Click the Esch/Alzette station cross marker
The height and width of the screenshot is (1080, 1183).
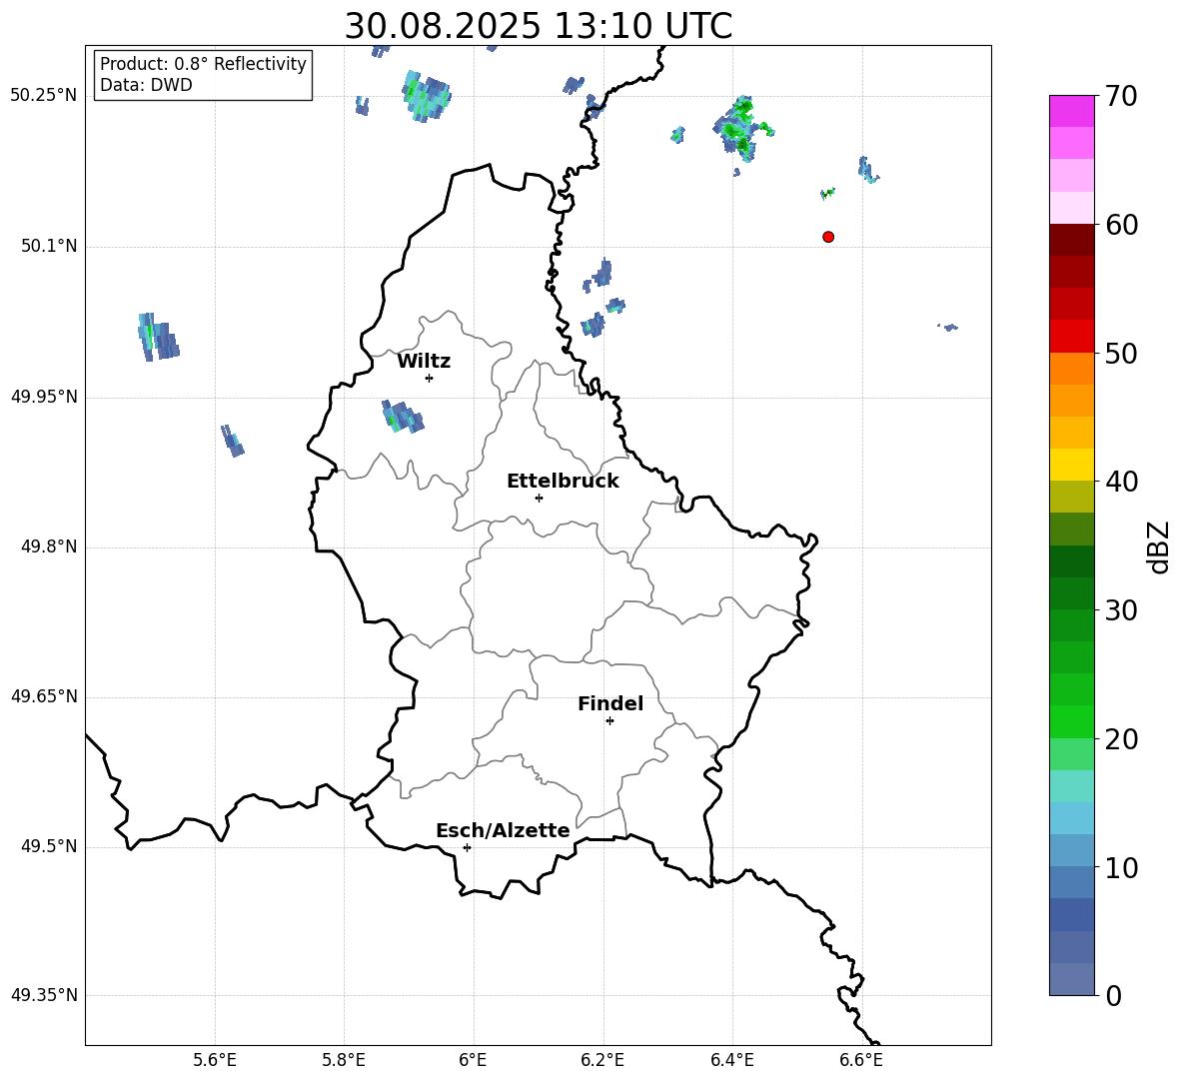tap(467, 847)
